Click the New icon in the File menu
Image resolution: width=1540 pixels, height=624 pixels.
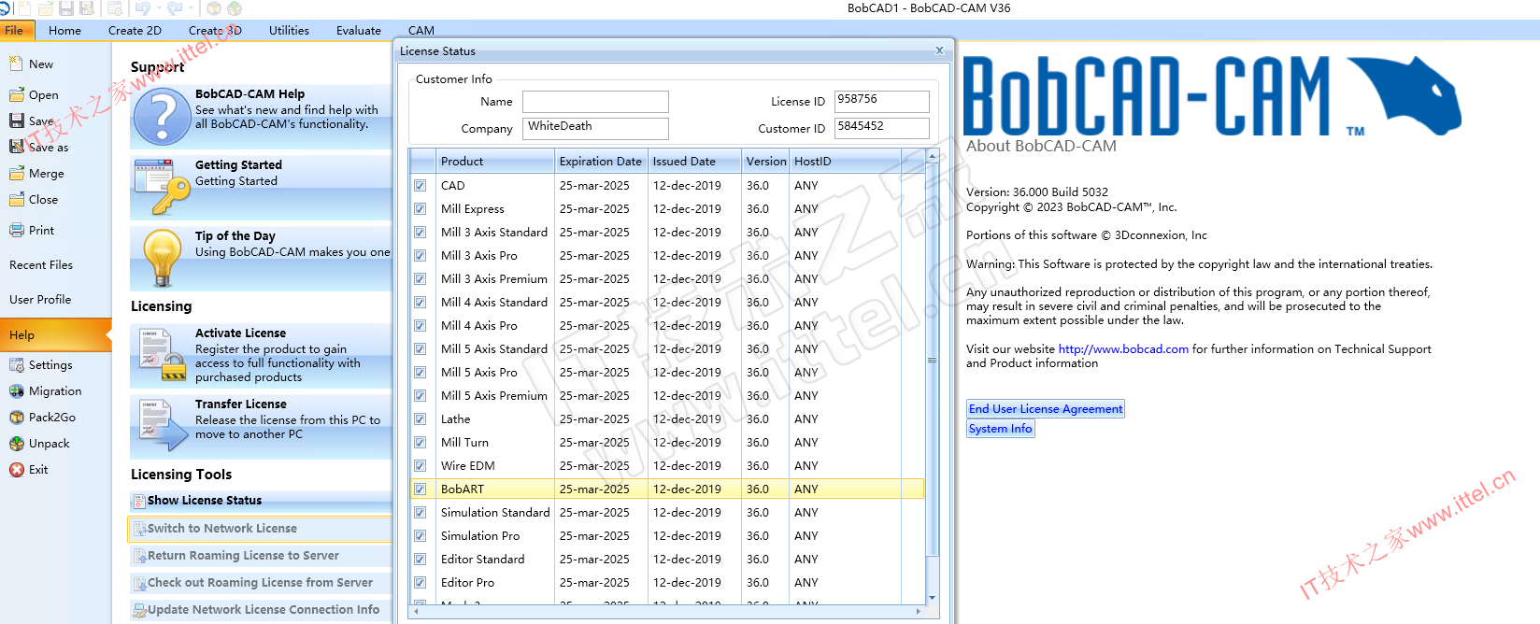pyautogui.click(x=16, y=64)
